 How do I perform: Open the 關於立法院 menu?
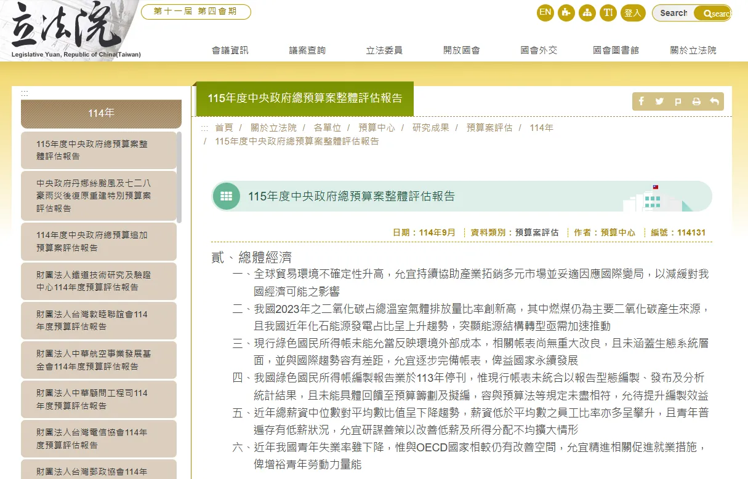click(693, 50)
